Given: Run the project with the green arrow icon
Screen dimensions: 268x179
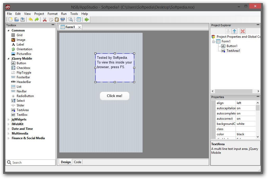Looking at the screenshot, I should tap(87, 20).
